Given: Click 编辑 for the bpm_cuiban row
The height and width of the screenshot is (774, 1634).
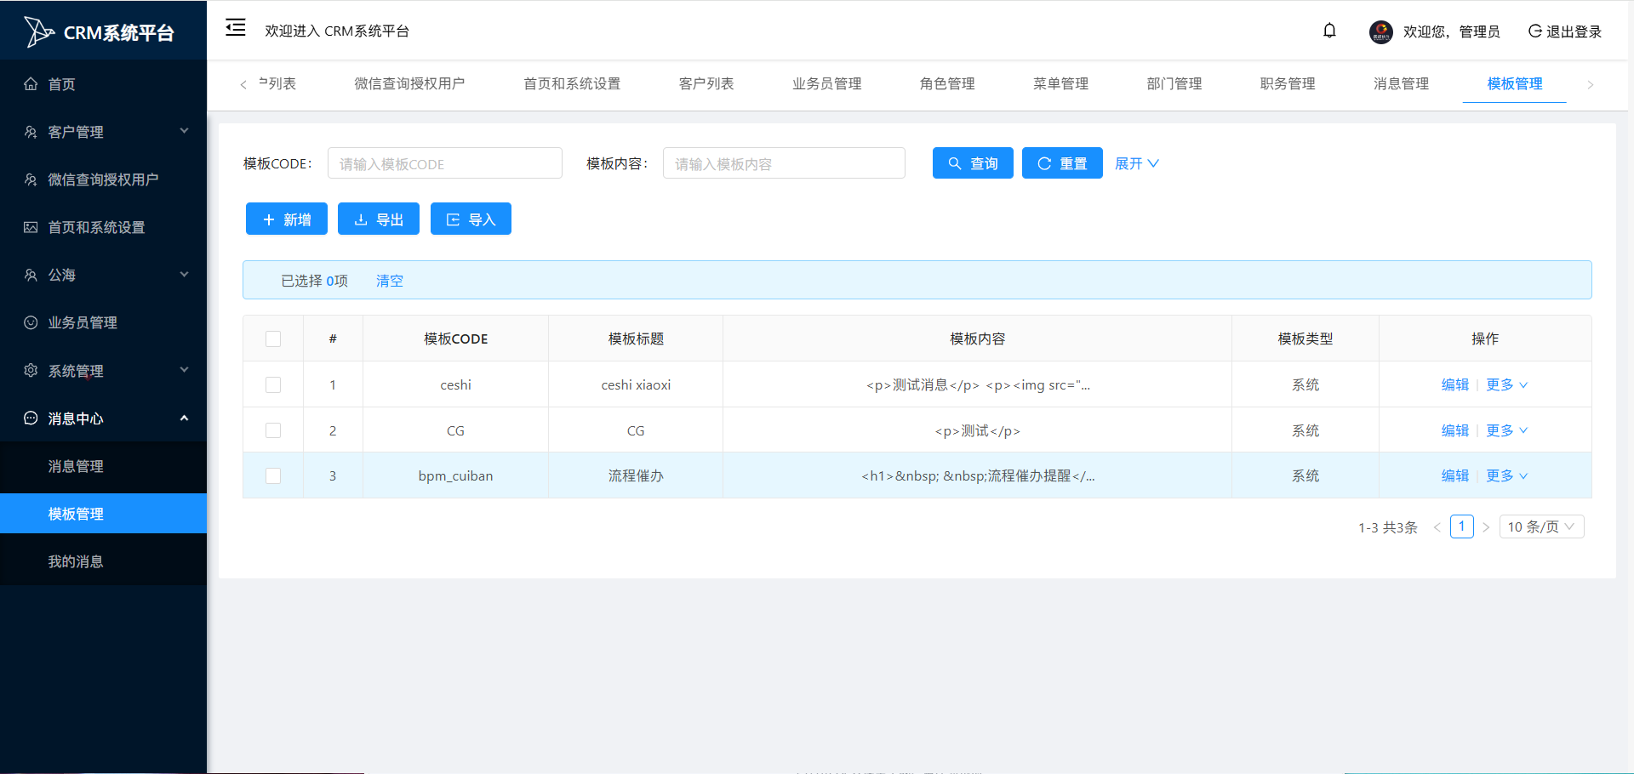Looking at the screenshot, I should [1455, 475].
